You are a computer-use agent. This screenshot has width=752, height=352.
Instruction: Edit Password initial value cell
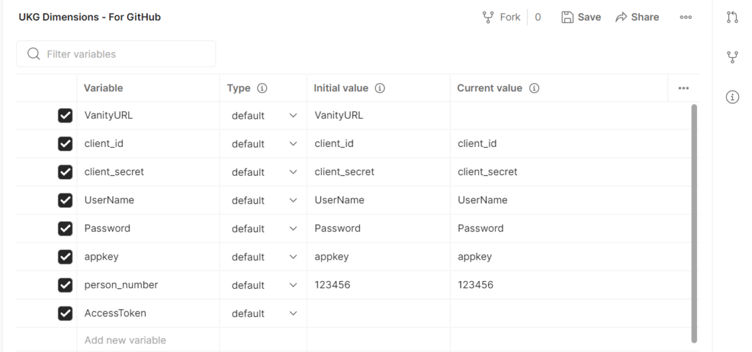point(379,229)
